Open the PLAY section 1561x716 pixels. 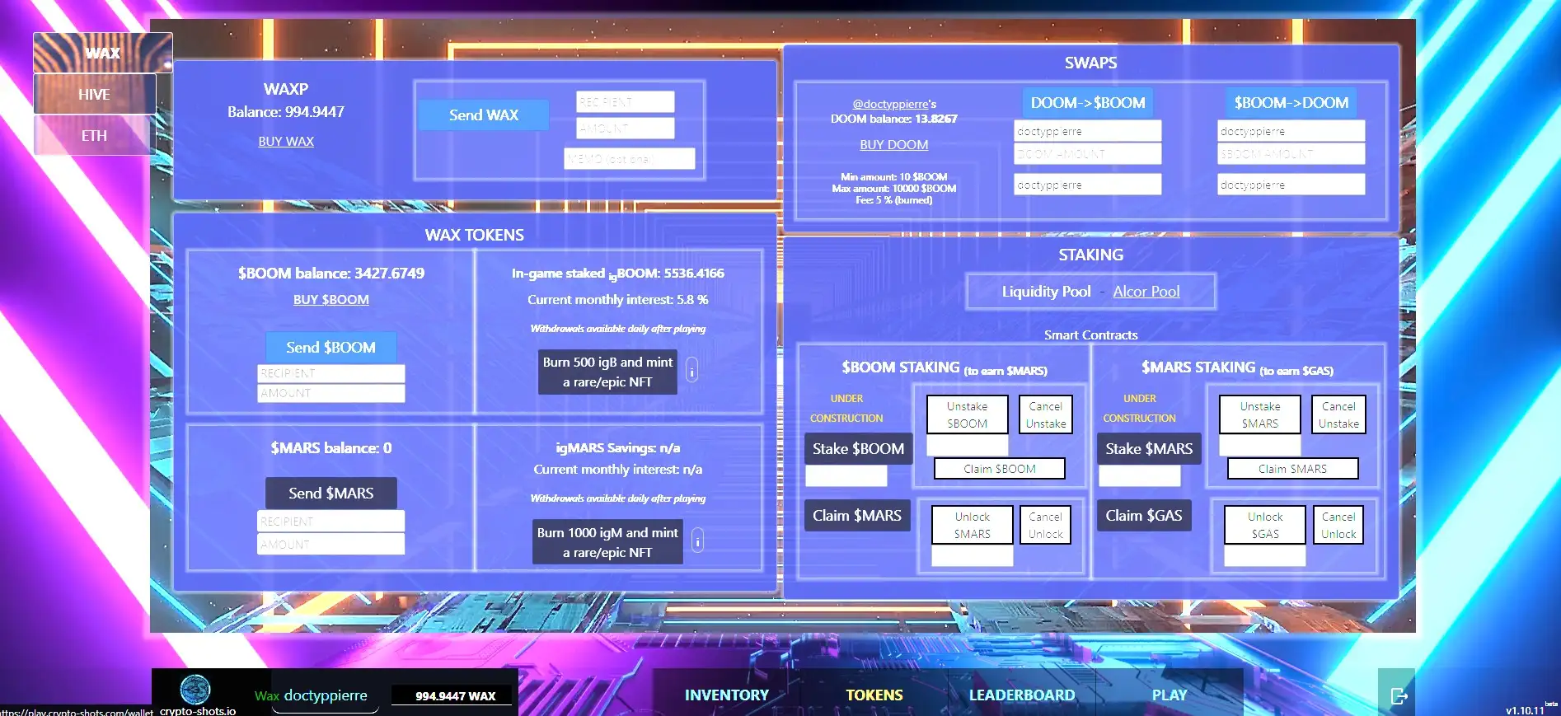(x=1169, y=695)
